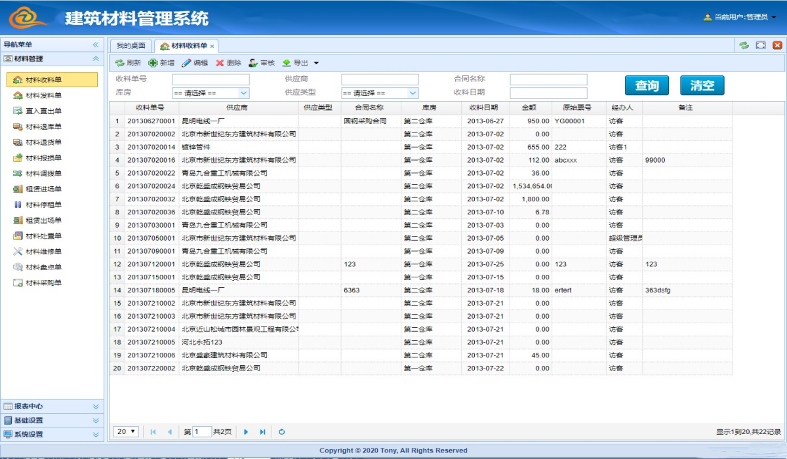Open the 材料收料单 sidebar item

pyautogui.click(x=52, y=80)
